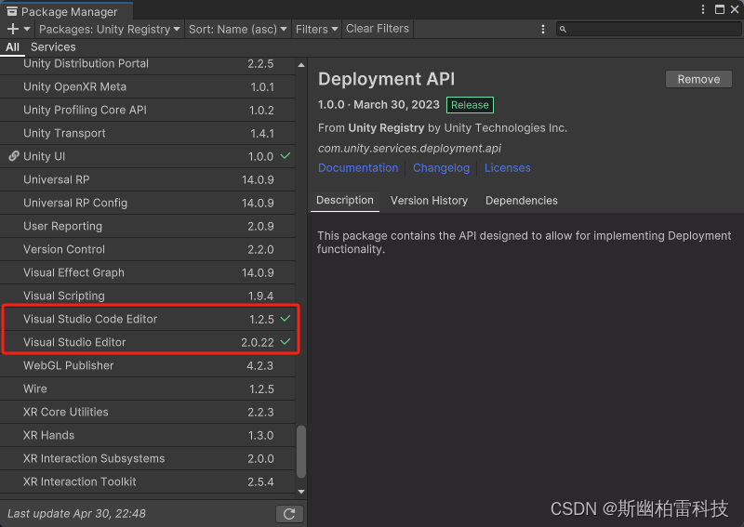Select Universal RP Config package
The height and width of the screenshot is (527, 744).
tap(147, 203)
